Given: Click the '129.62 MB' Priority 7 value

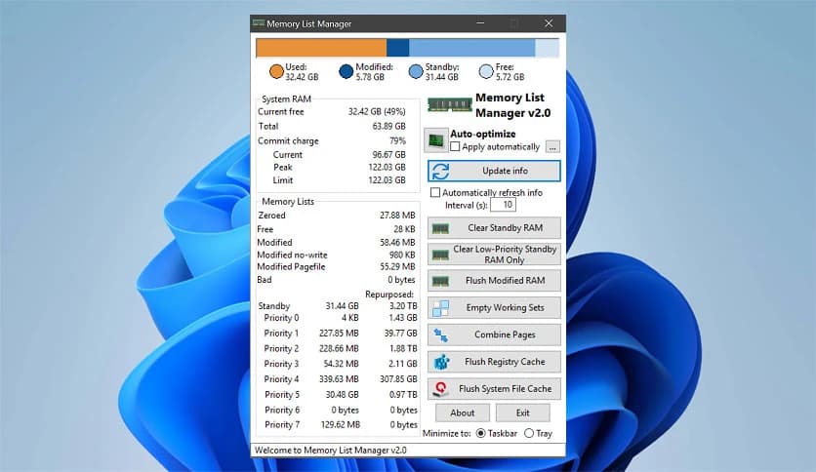Looking at the screenshot, I should (341, 424).
